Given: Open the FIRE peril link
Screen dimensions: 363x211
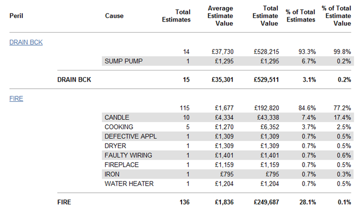Looking at the screenshot, I should [x=16, y=99].
